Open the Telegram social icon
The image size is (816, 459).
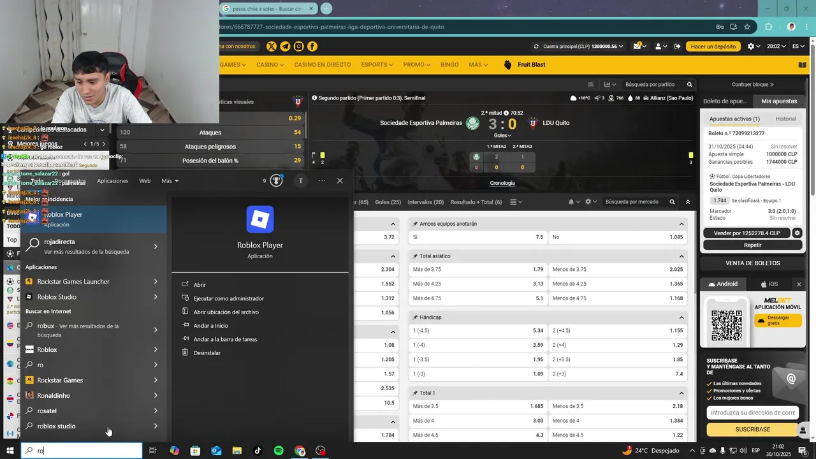point(285,46)
